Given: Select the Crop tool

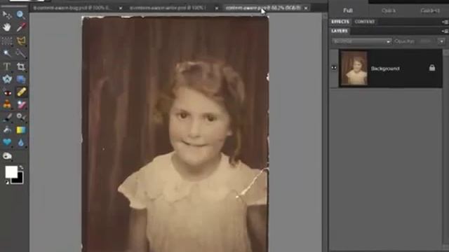Looking at the screenshot, I should click(20, 66).
